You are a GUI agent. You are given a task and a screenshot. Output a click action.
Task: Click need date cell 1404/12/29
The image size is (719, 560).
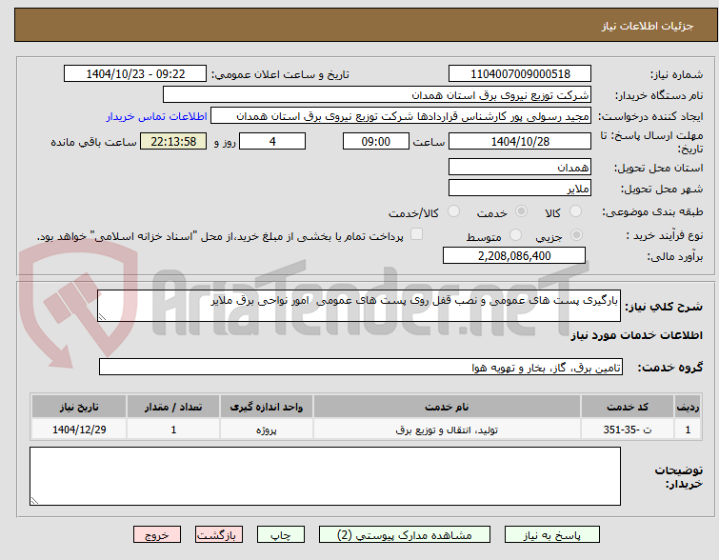pos(79,430)
